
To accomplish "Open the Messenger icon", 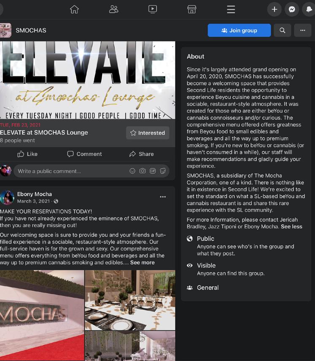I will click(x=292, y=9).
